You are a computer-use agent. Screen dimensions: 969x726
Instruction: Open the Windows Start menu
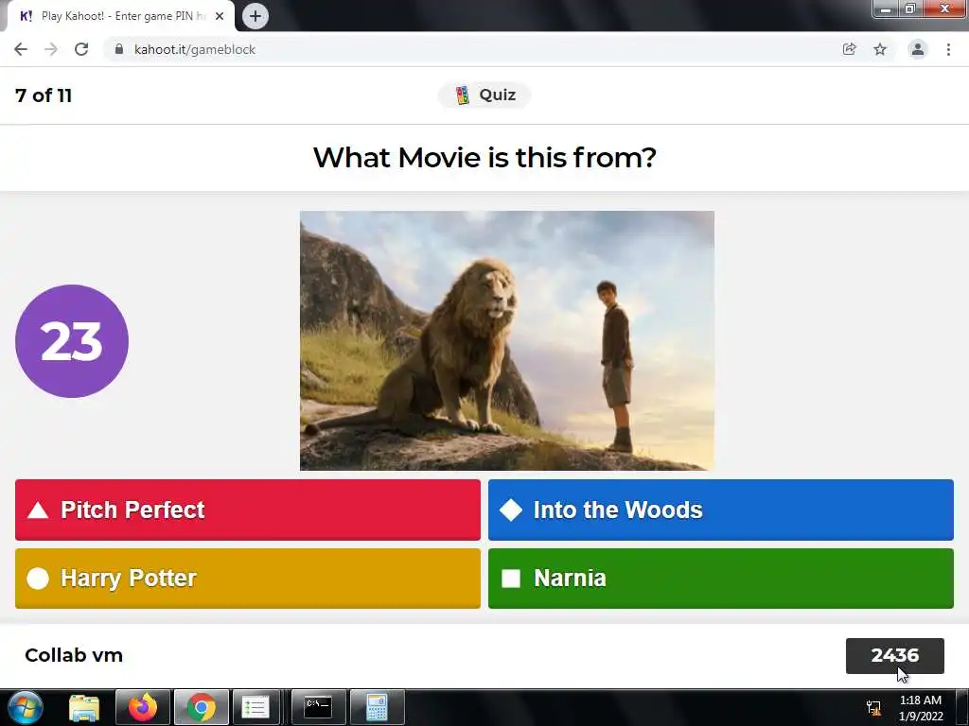[25, 707]
